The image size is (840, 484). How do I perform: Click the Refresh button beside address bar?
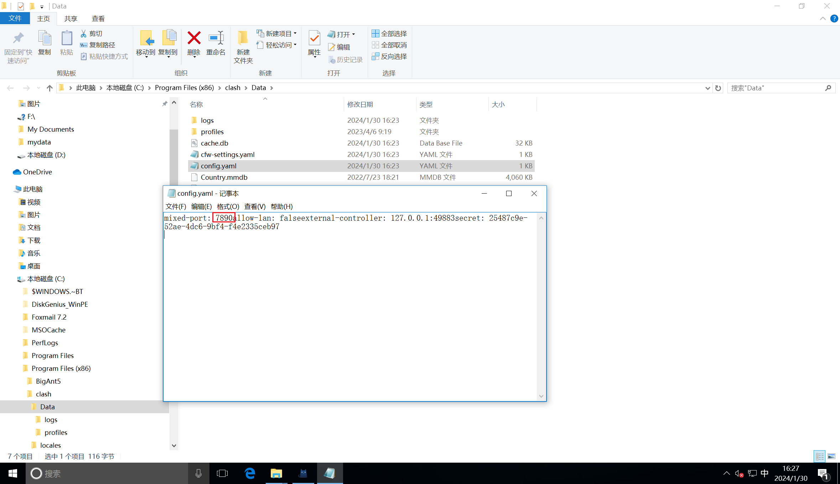click(x=718, y=88)
